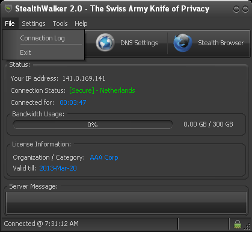The image size is (252, 232).
Task: Click the StealthWalker shield logo icon
Action: [8, 8]
